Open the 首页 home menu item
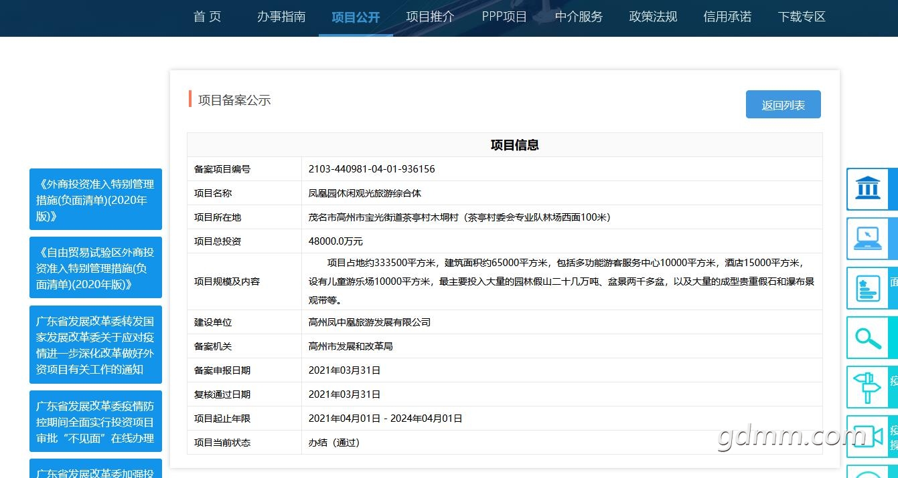 pos(207,17)
